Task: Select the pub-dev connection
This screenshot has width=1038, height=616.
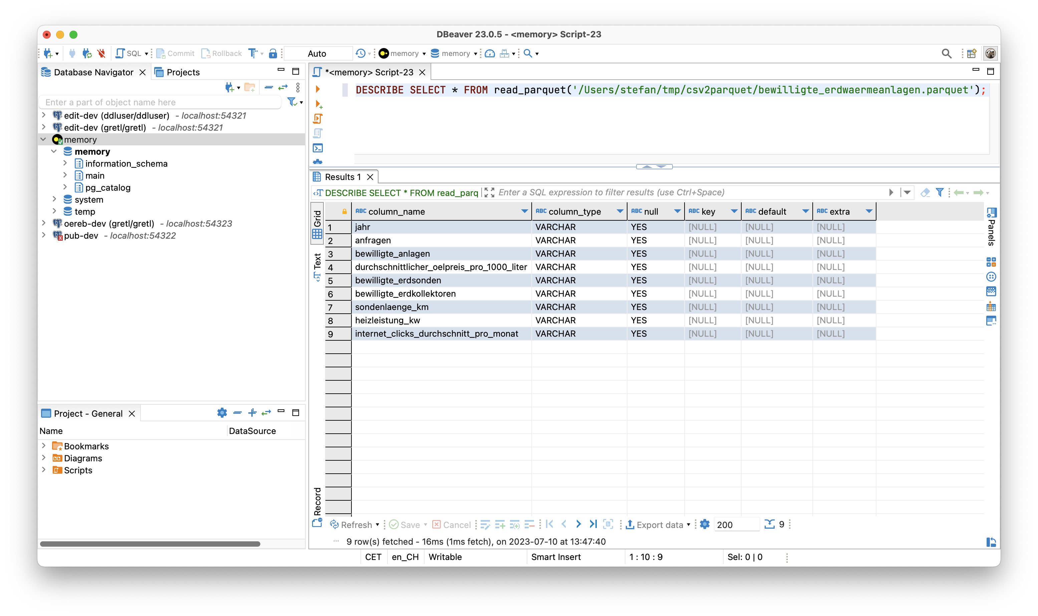Action: [x=81, y=235]
